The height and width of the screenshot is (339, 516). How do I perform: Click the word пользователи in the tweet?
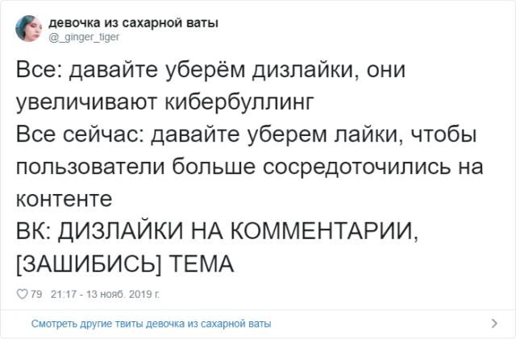pos(90,167)
